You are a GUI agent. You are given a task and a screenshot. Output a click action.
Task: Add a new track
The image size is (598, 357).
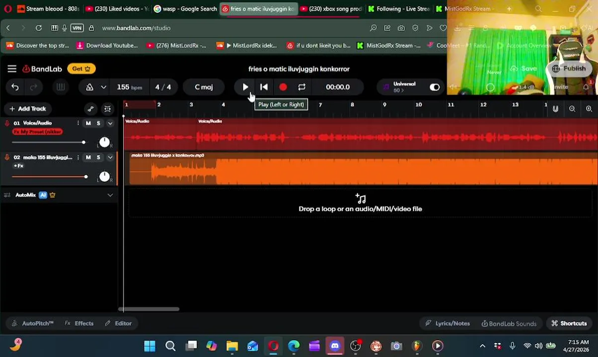coord(27,109)
